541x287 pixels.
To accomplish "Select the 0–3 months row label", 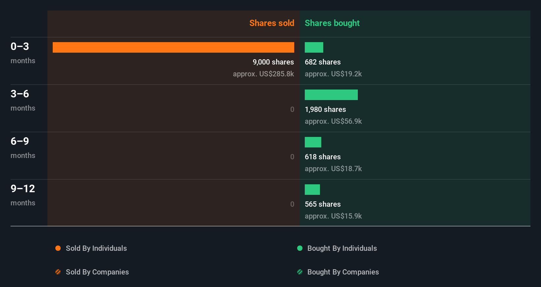I will [x=23, y=53].
